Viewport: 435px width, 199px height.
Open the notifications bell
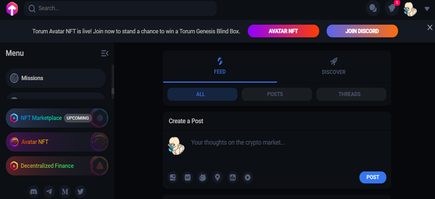click(391, 8)
